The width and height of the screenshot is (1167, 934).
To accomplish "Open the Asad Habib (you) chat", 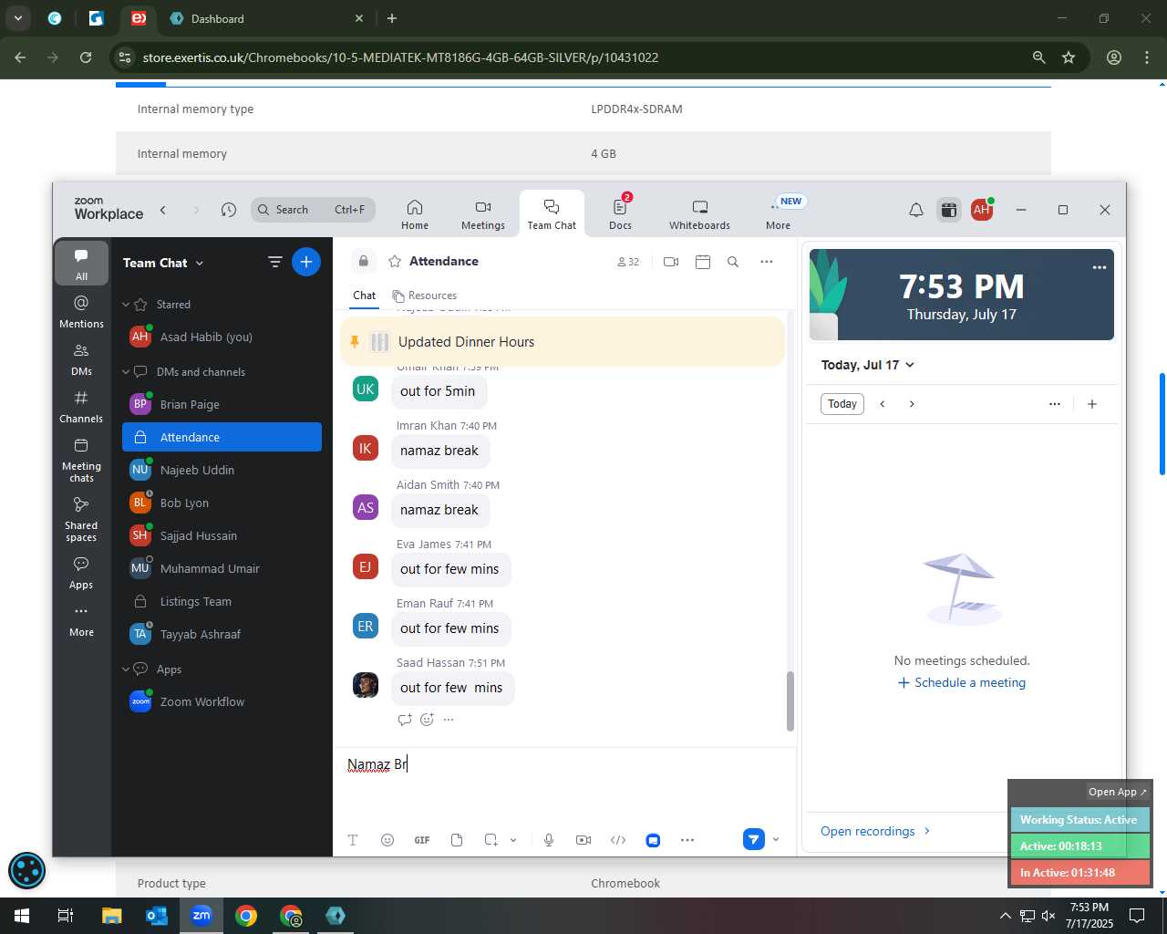I will [222, 337].
